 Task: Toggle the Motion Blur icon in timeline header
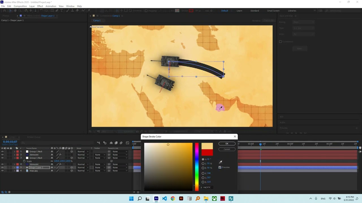pos(121,143)
